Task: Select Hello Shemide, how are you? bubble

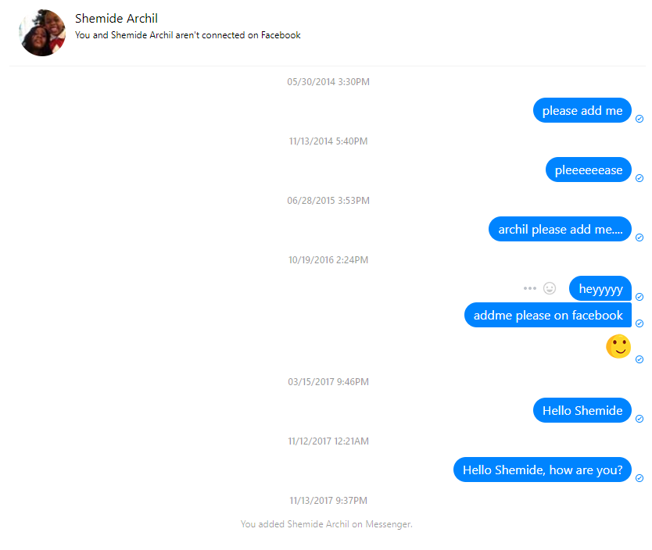Action: [x=543, y=470]
